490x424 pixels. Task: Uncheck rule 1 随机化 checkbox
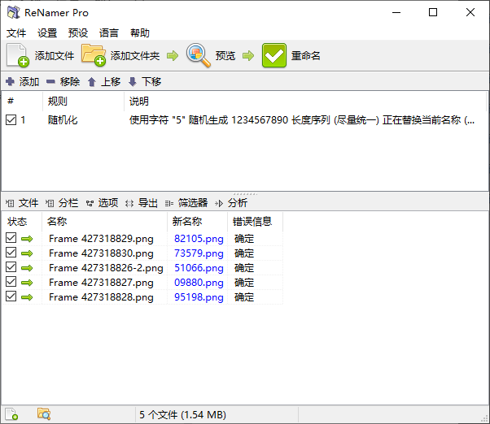[x=11, y=120]
